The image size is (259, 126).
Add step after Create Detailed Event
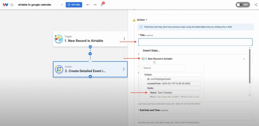tap(90, 77)
